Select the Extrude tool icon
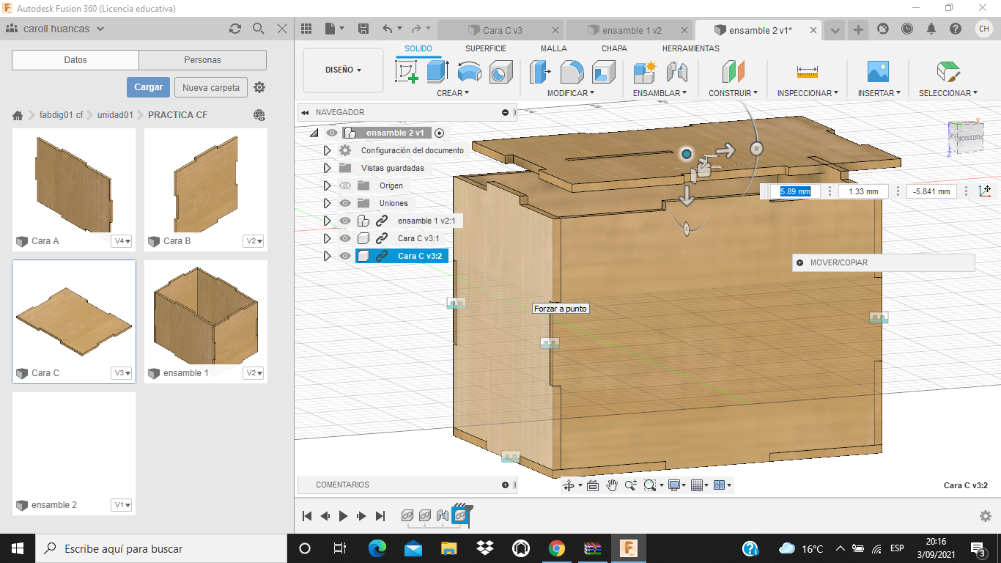Viewport: 1001px width, 563px height. (x=437, y=72)
